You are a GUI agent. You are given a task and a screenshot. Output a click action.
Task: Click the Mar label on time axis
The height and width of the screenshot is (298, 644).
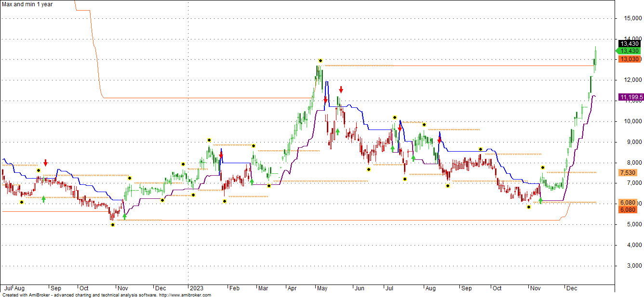point(263,288)
